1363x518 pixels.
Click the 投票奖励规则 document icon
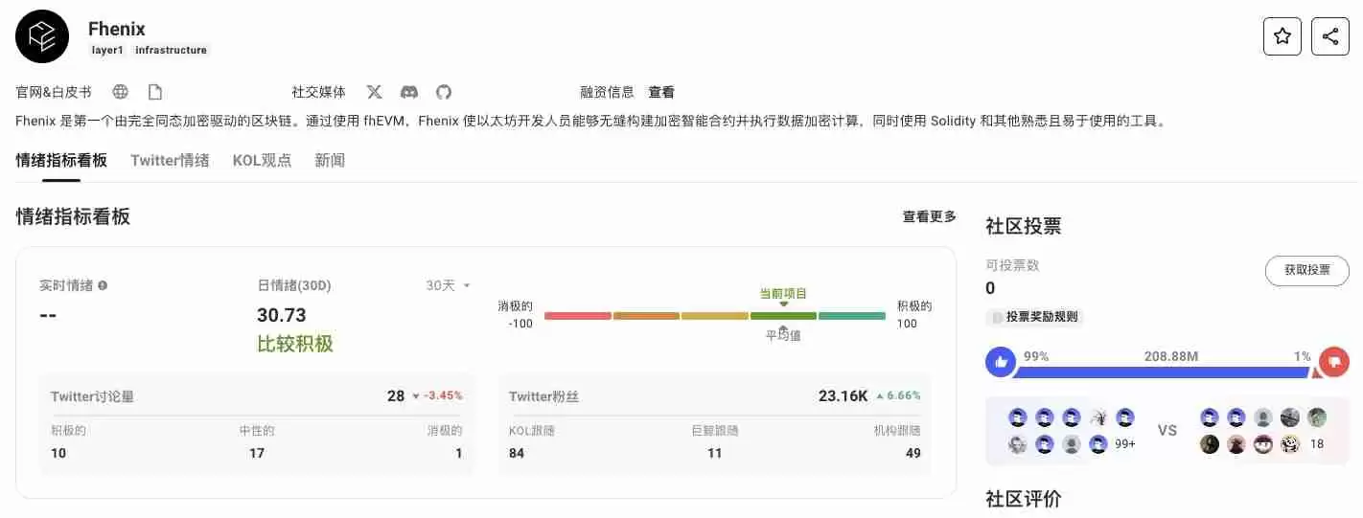998,317
